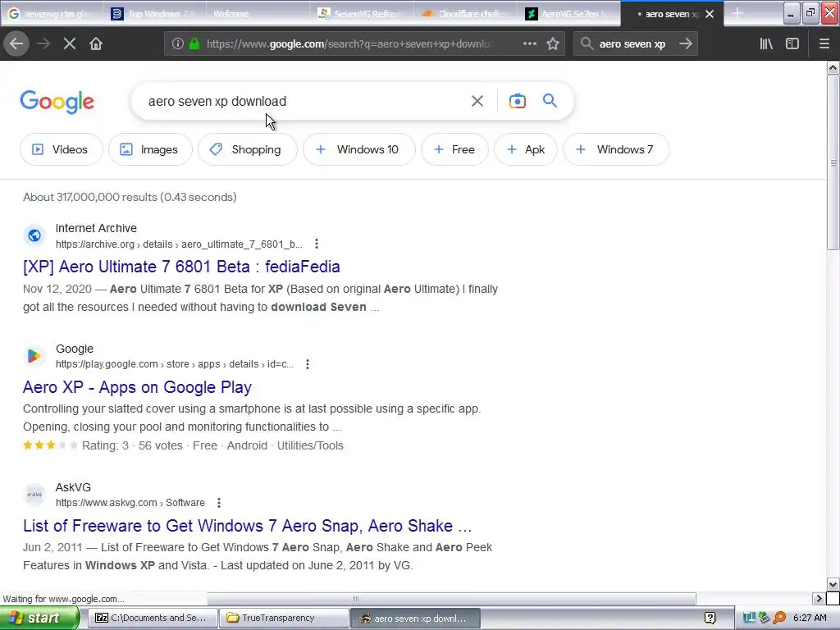840x630 pixels.
Task: Click the horizontal scrollbar right arrow
Action: pos(818,598)
